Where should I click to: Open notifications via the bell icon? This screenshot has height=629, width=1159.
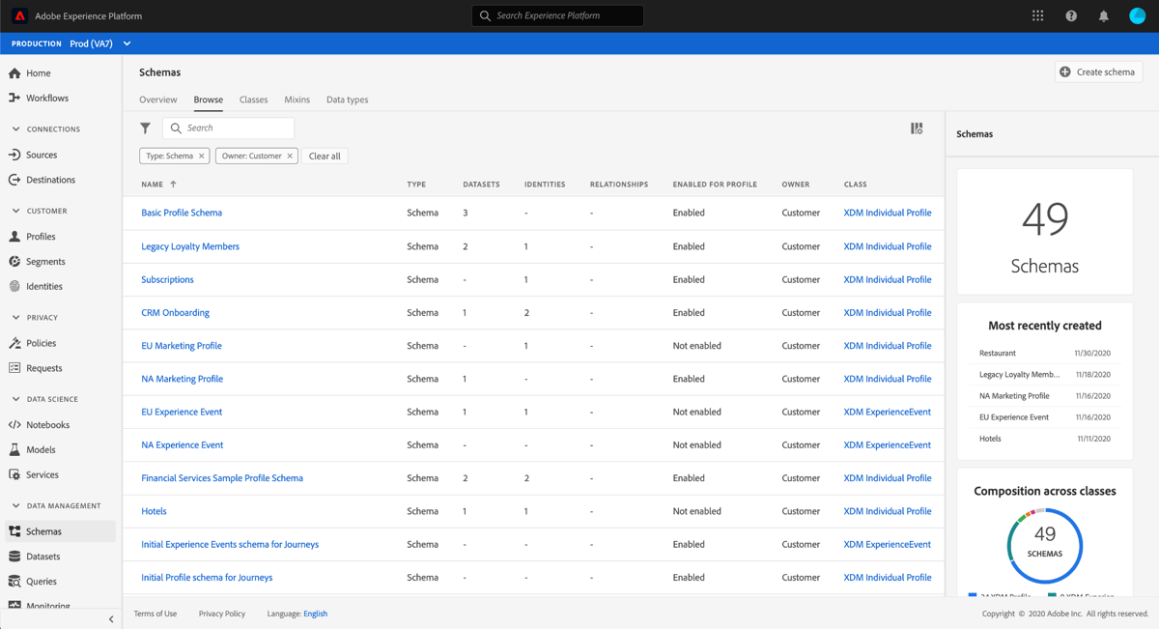pyautogui.click(x=1103, y=14)
